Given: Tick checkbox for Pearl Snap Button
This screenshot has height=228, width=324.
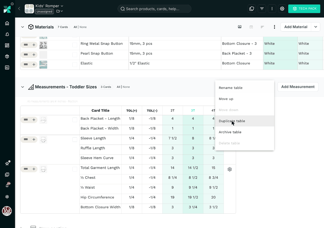Looking at the screenshot, I should [x=75, y=55].
